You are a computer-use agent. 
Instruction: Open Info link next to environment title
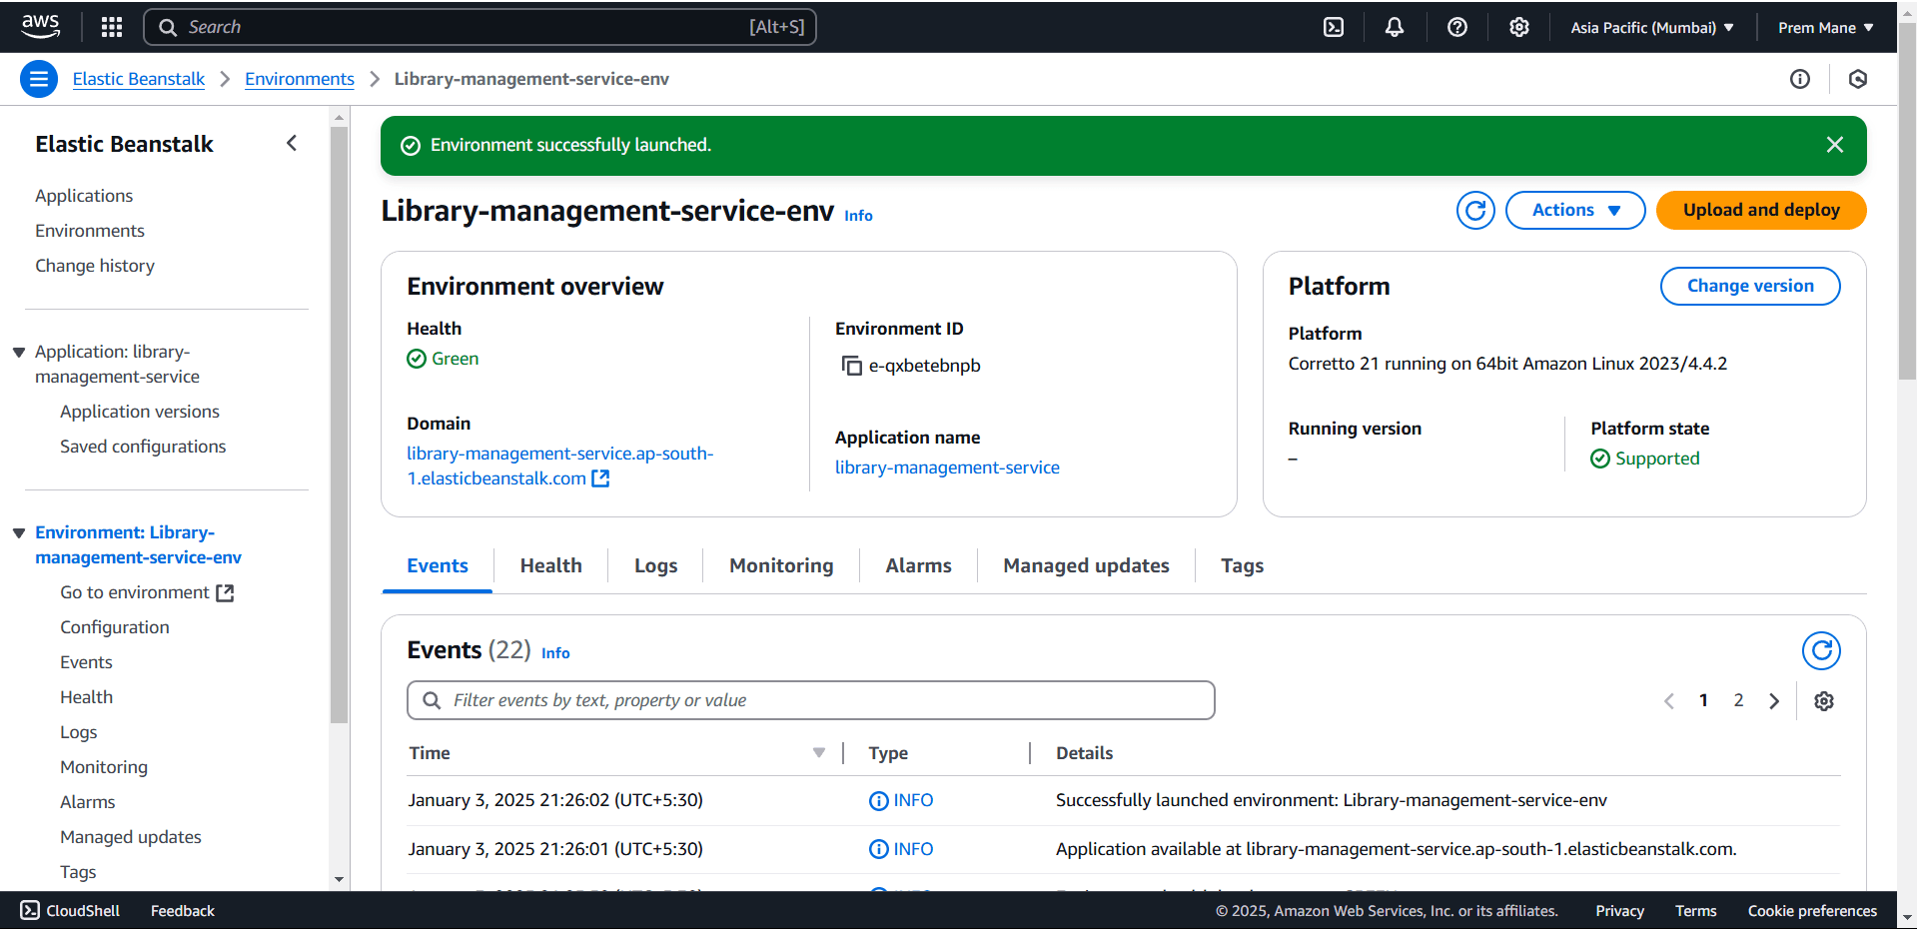click(x=858, y=216)
